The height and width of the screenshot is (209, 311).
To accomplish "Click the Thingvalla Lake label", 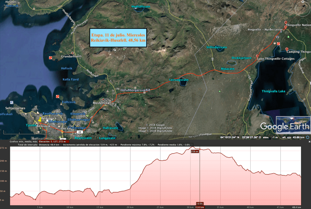I will (x=273, y=91).
